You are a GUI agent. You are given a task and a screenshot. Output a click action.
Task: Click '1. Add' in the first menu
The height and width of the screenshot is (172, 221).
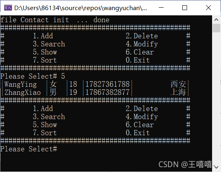tap(43, 36)
